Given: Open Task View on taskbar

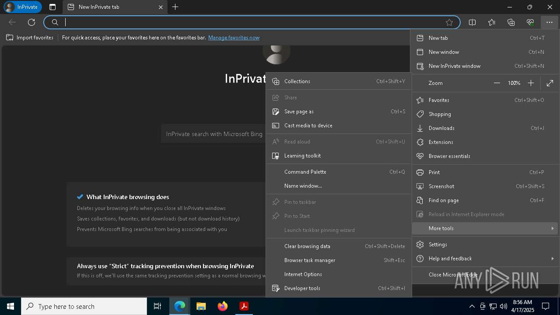Looking at the screenshot, I should click(157, 306).
